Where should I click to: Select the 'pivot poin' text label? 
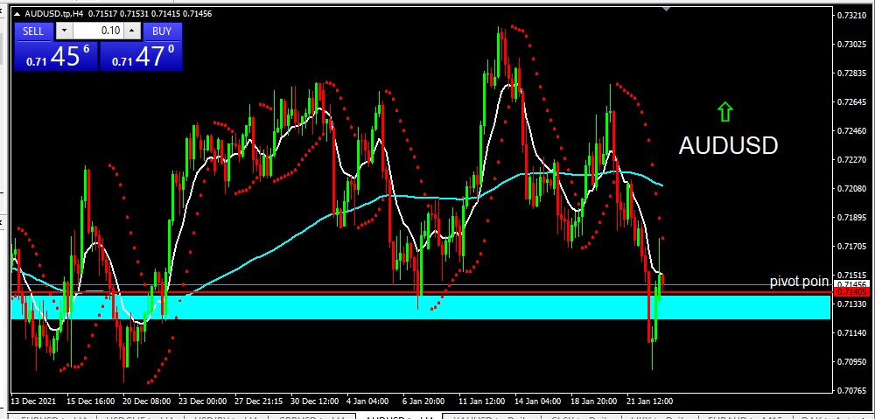tap(799, 281)
